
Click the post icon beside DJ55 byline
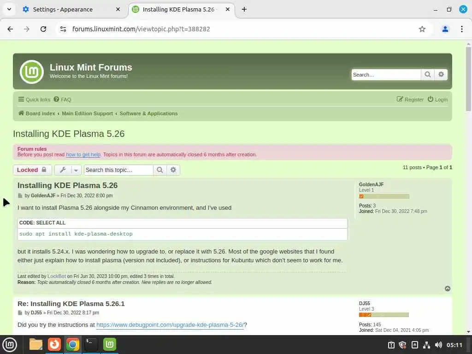click(x=20, y=313)
